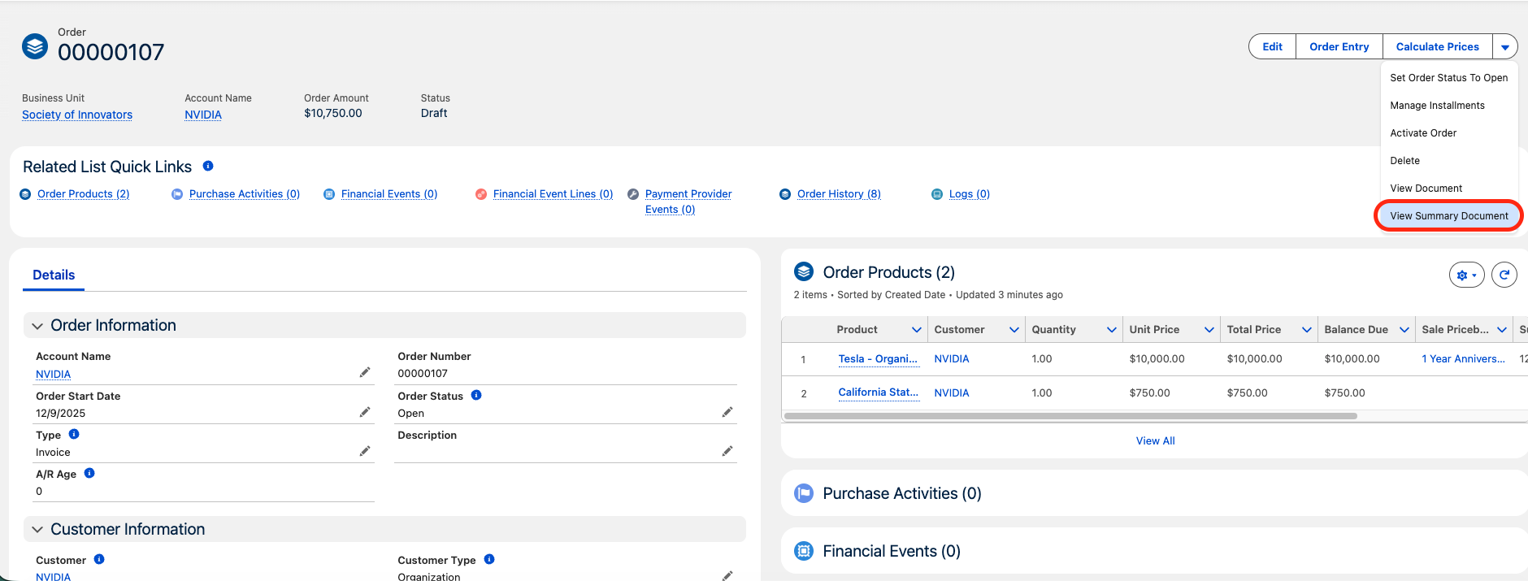Open the Logs (0) quick link
Image resolution: width=1528 pixels, height=581 pixels.
click(x=970, y=194)
